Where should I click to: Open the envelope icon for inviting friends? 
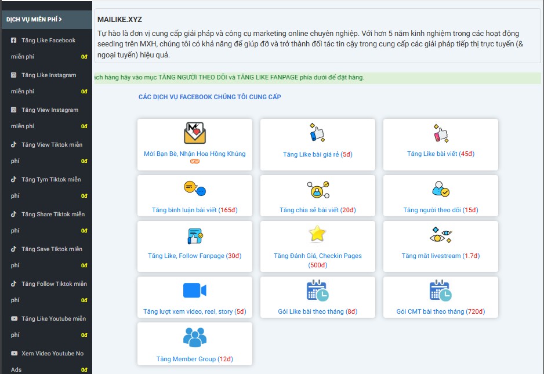(x=195, y=133)
